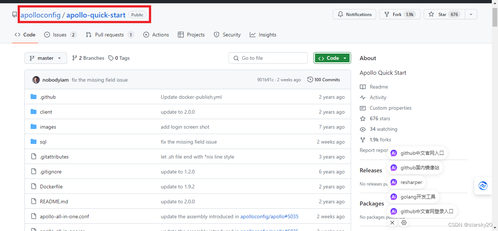Image resolution: width=498 pixels, height=231 pixels.
Task: Click the README.md file icon
Action: click(x=34, y=201)
